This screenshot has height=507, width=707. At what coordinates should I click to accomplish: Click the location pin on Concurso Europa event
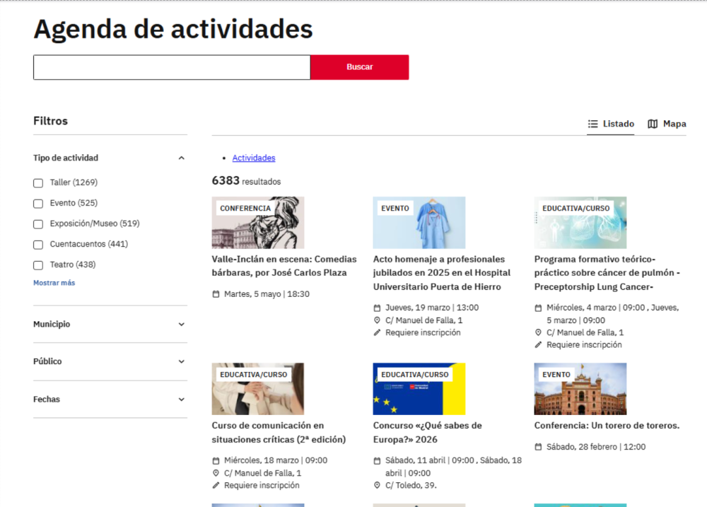point(375,485)
